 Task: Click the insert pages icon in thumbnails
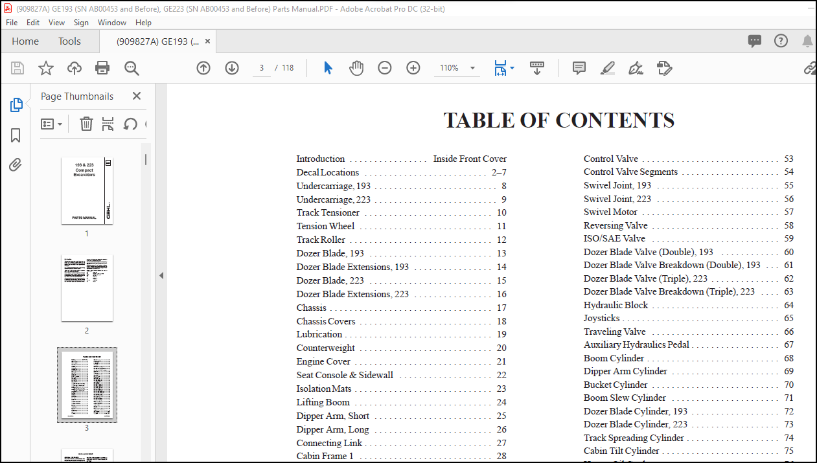click(x=108, y=124)
